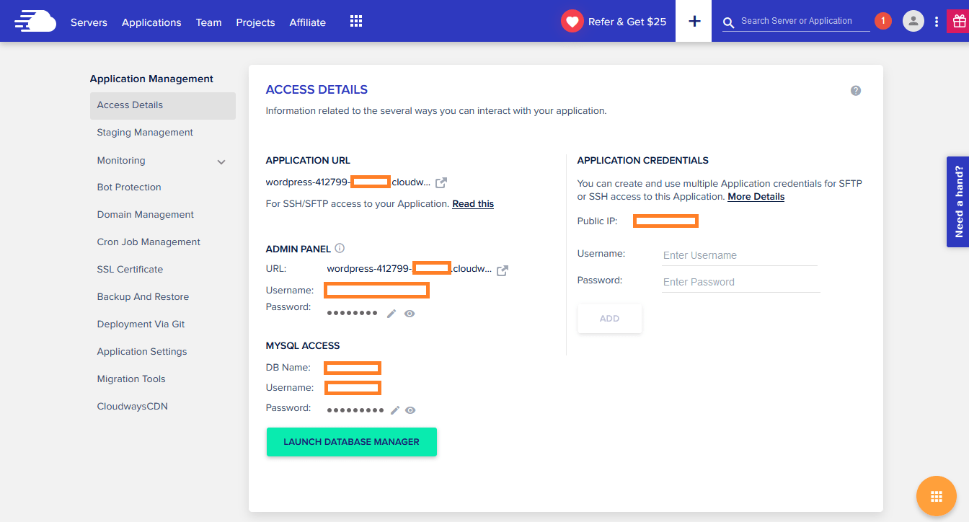This screenshot has height=522, width=969.
Task: Open Domain Management section
Action: (x=146, y=215)
